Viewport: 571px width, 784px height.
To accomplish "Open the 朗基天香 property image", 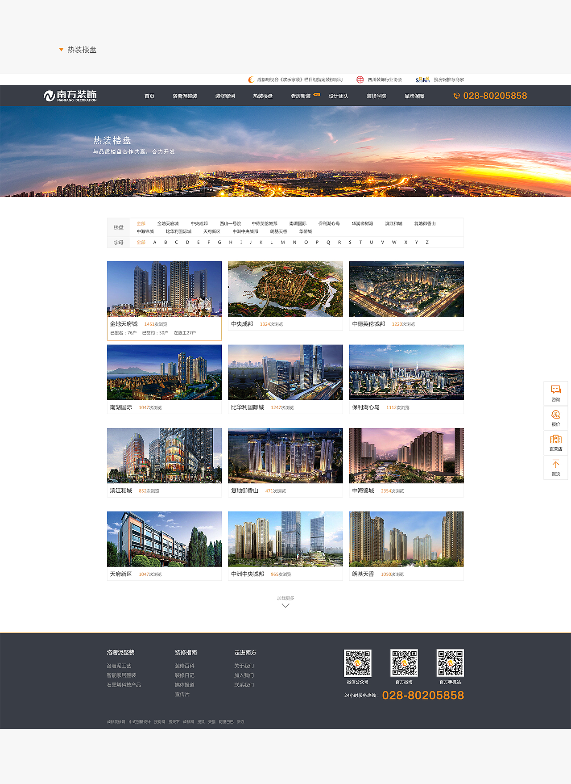I will click(406, 539).
